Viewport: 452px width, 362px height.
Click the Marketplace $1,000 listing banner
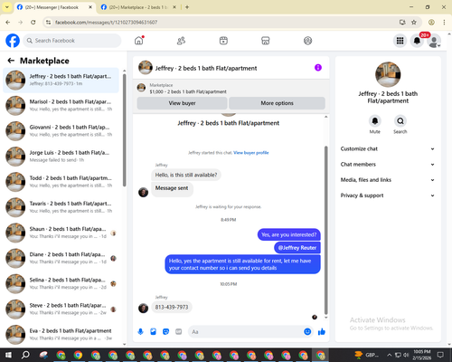point(231,88)
